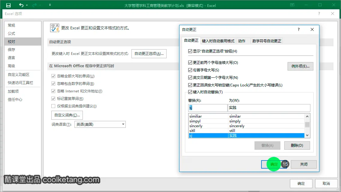
Task: Click the 自动更正选项(A)... button
Action: [149, 54]
